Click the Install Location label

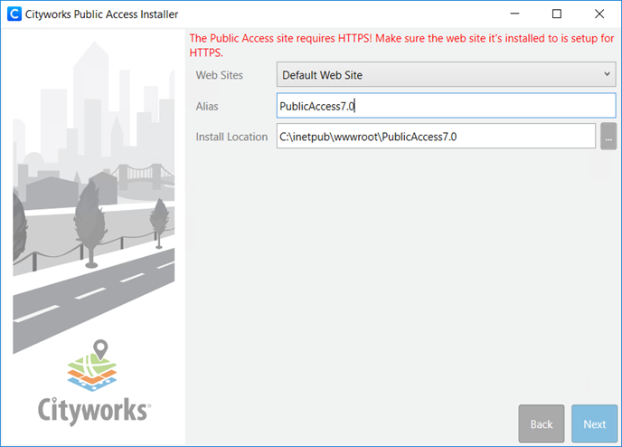[x=231, y=137]
